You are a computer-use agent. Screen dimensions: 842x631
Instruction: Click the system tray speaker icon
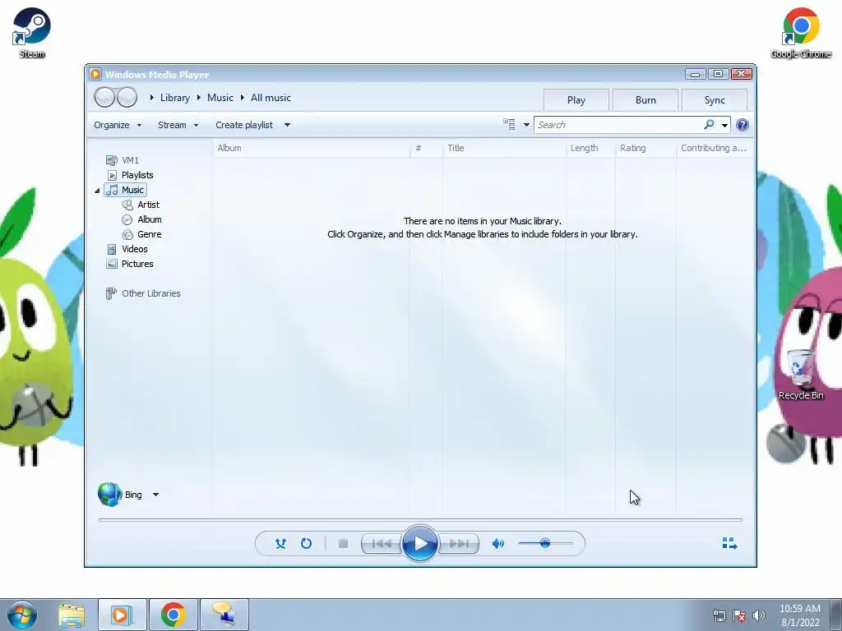[x=758, y=615]
